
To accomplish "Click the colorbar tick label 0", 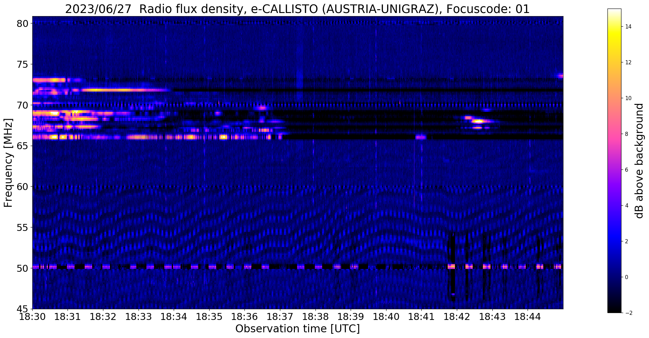I will pos(626,277).
